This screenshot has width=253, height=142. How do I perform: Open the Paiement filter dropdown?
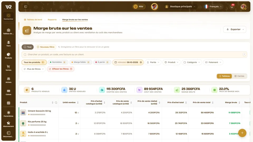(213, 62)
